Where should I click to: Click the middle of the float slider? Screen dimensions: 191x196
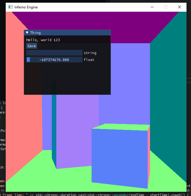pyautogui.click(x=54, y=60)
